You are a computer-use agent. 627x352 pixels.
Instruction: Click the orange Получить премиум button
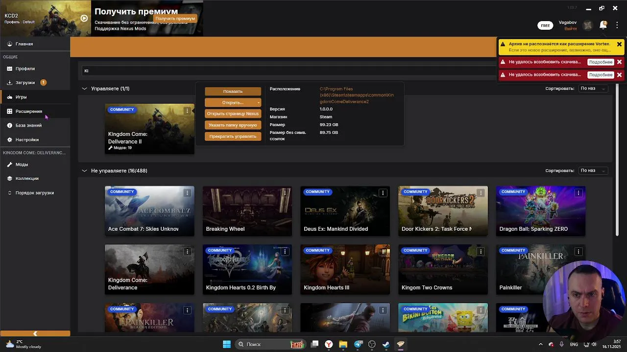click(175, 19)
